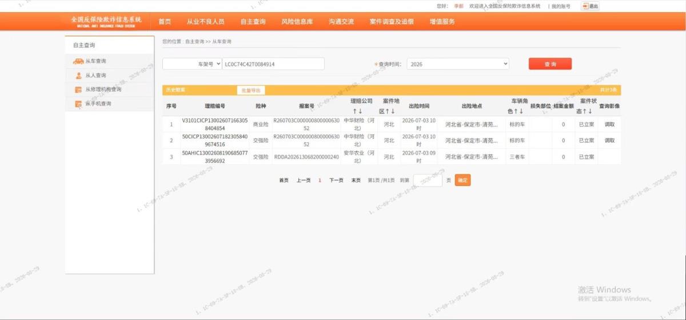The image size is (686, 320).
Task: Click the VIN number input field
Action: tap(273, 64)
